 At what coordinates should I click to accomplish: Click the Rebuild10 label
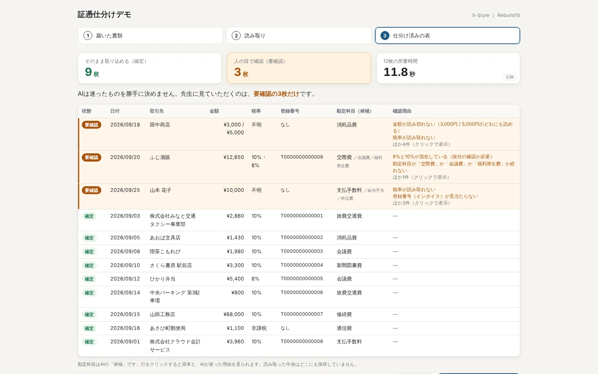point(509,15)
